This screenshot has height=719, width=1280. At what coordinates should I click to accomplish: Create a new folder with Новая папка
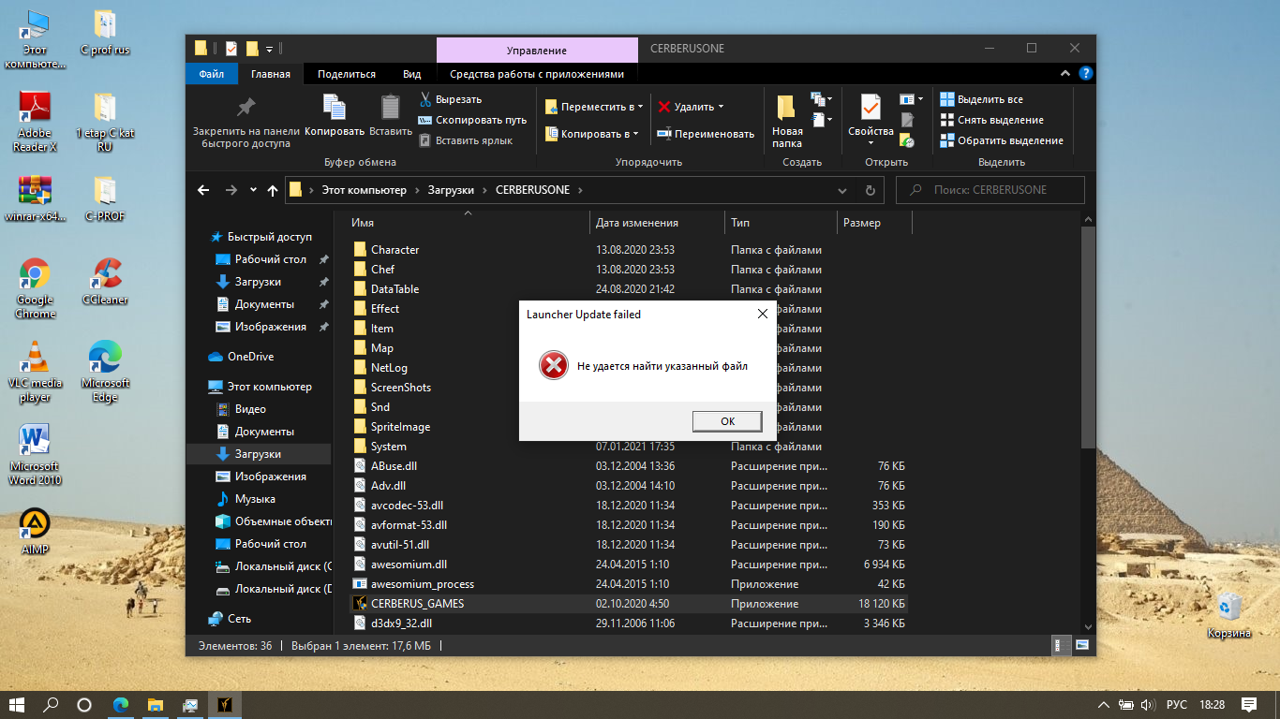[787, 122]
